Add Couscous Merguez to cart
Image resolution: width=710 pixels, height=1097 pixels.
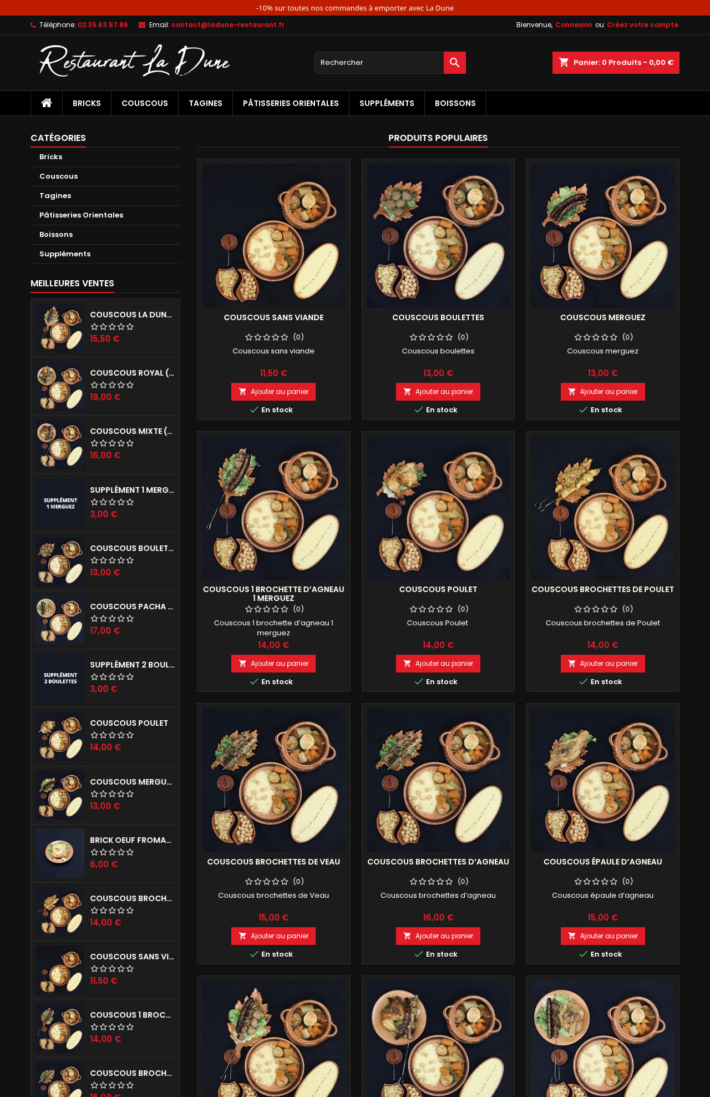pos(602,392)
